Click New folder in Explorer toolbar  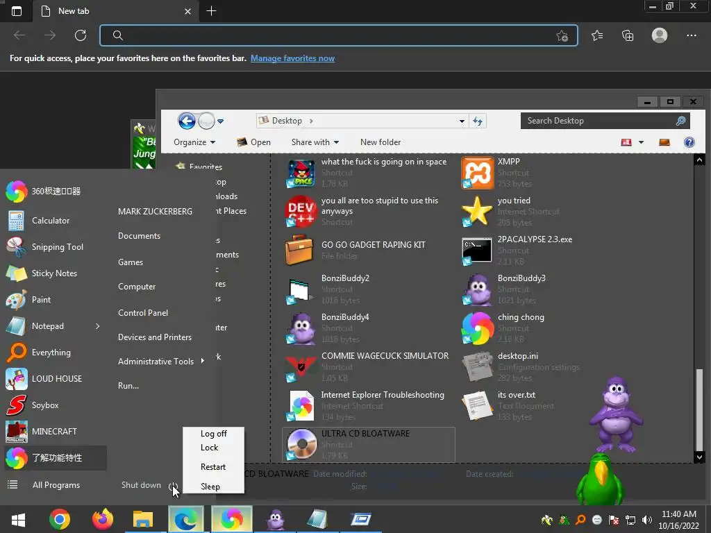click(x=380, y=142)
